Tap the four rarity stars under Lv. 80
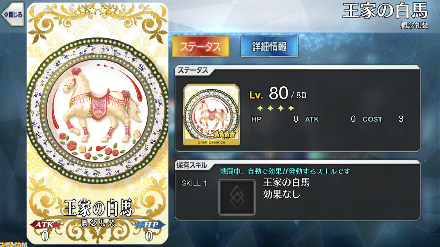 click(276, 108)
